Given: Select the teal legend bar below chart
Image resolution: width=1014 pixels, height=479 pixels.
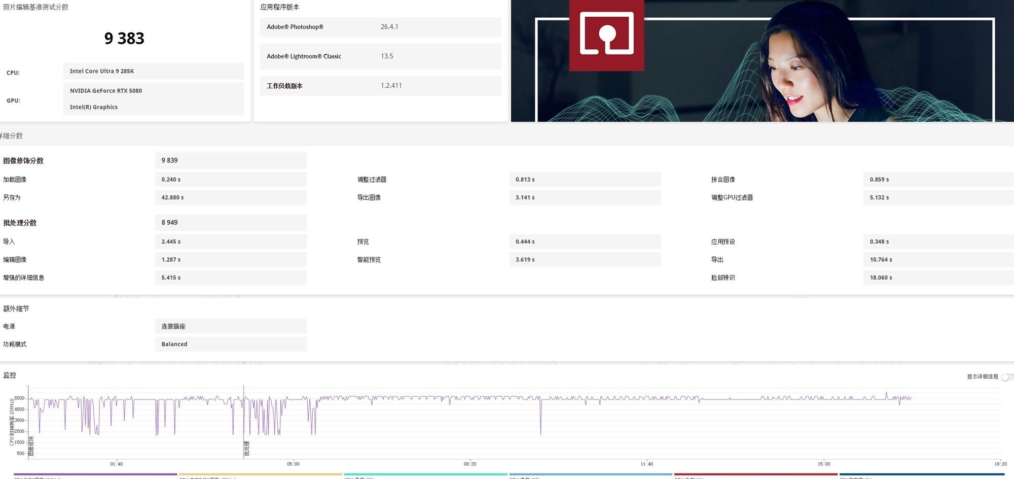Looking at the screenshot, I should [x=425, y=474].
